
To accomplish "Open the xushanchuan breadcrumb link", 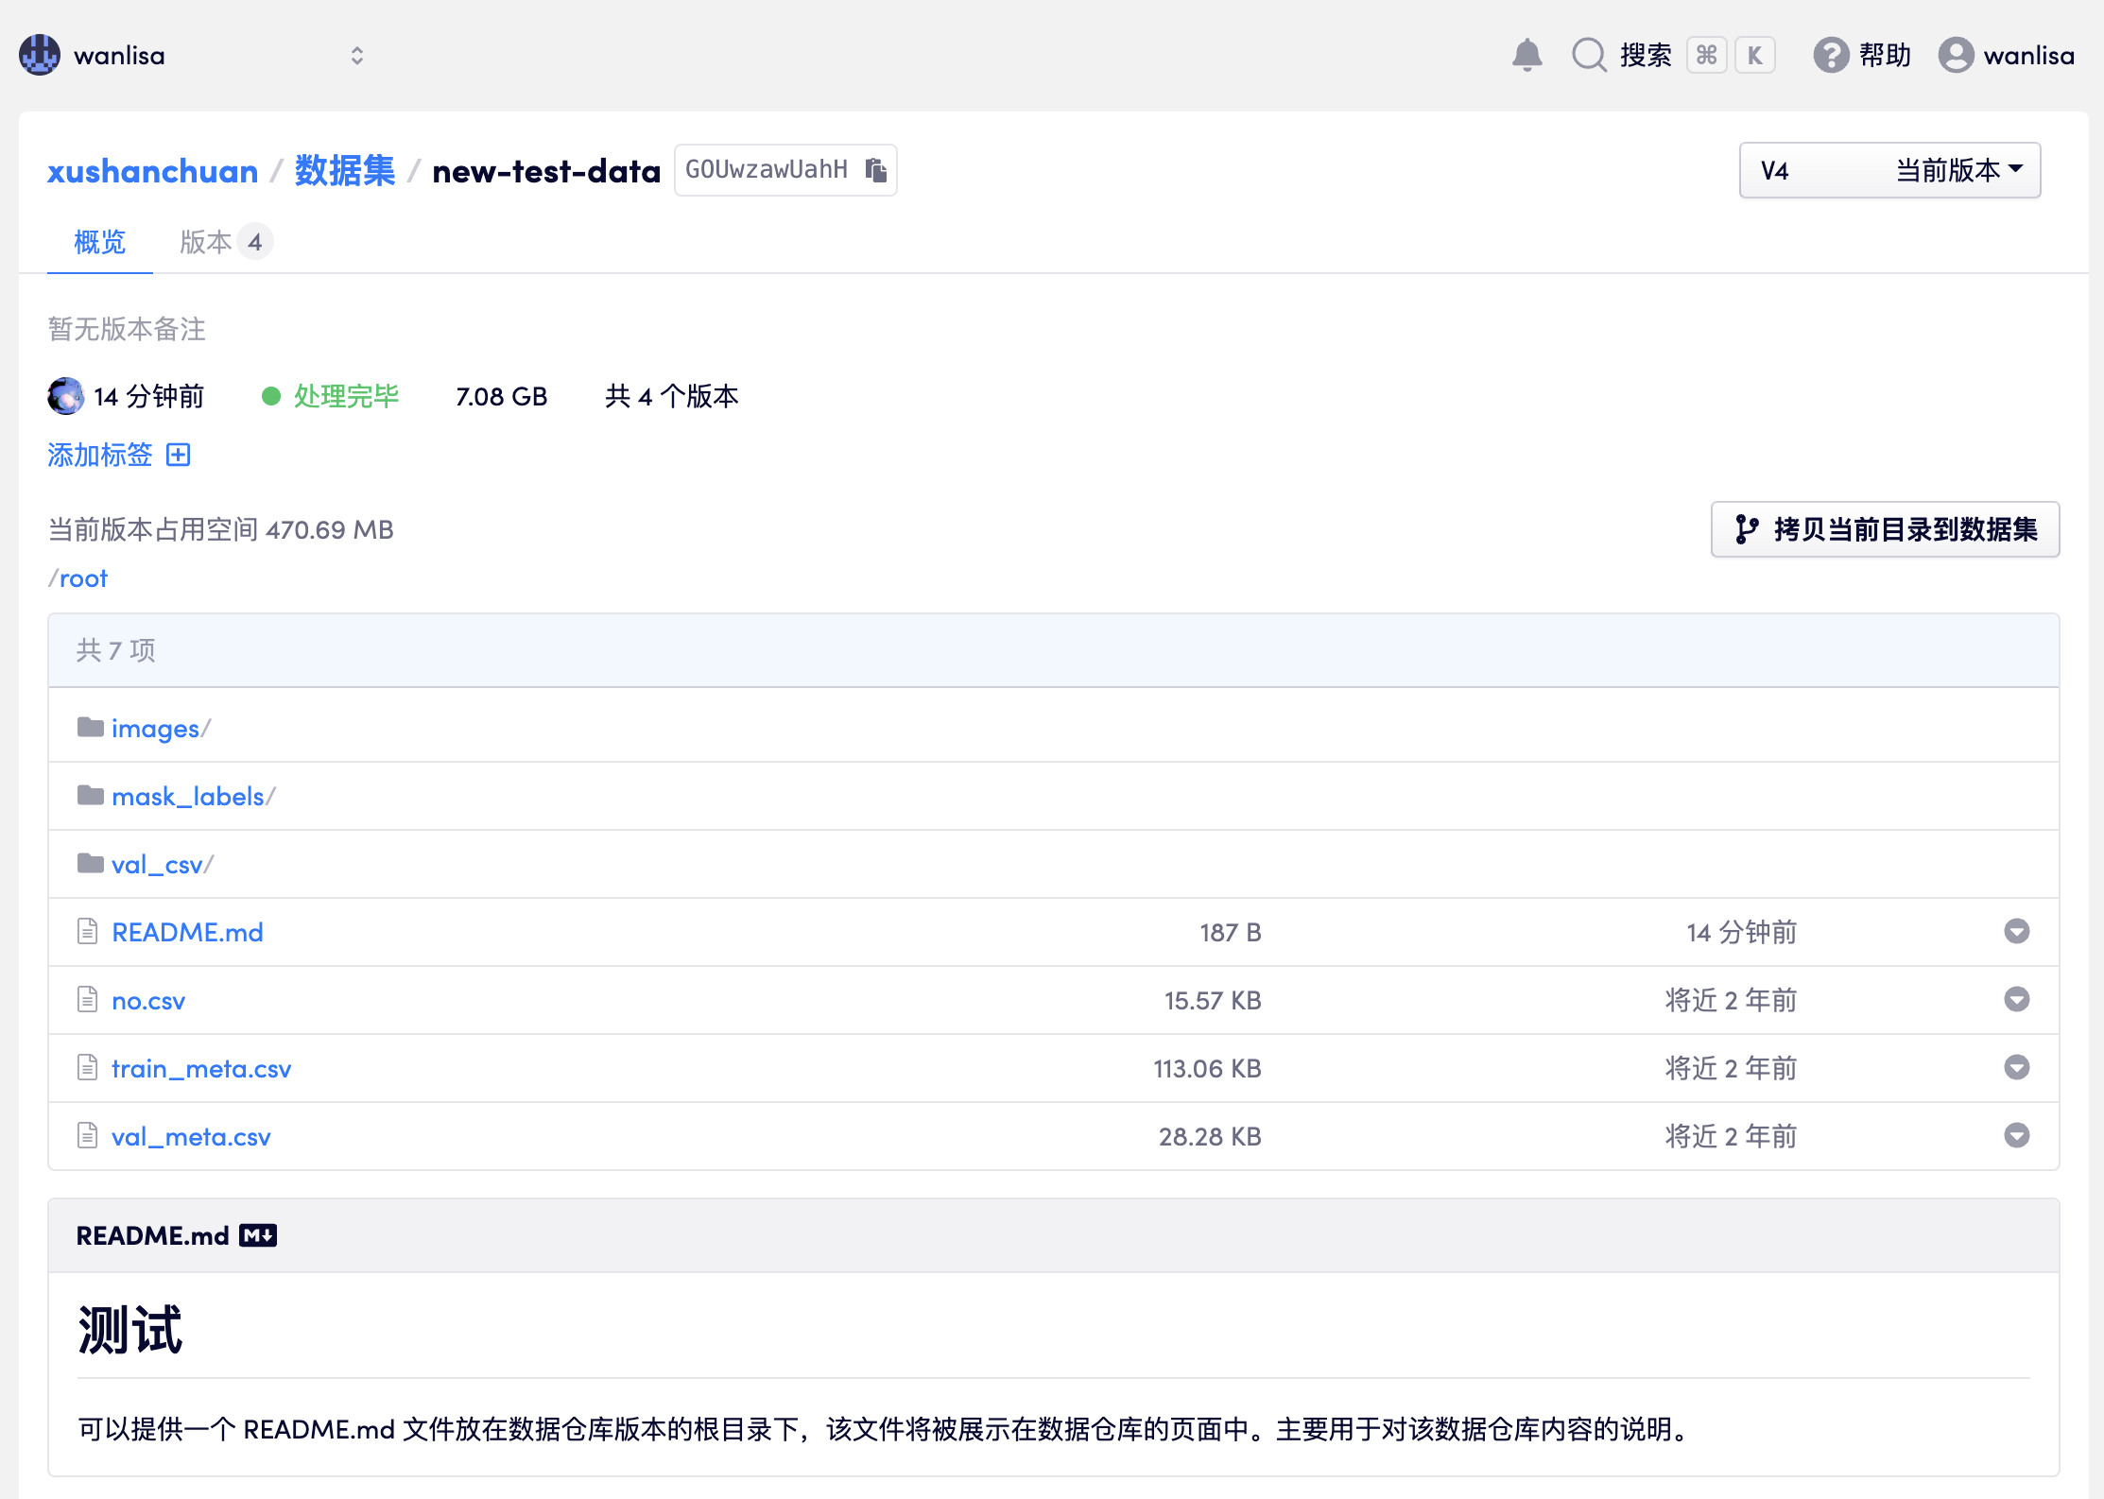I will 152,171.
